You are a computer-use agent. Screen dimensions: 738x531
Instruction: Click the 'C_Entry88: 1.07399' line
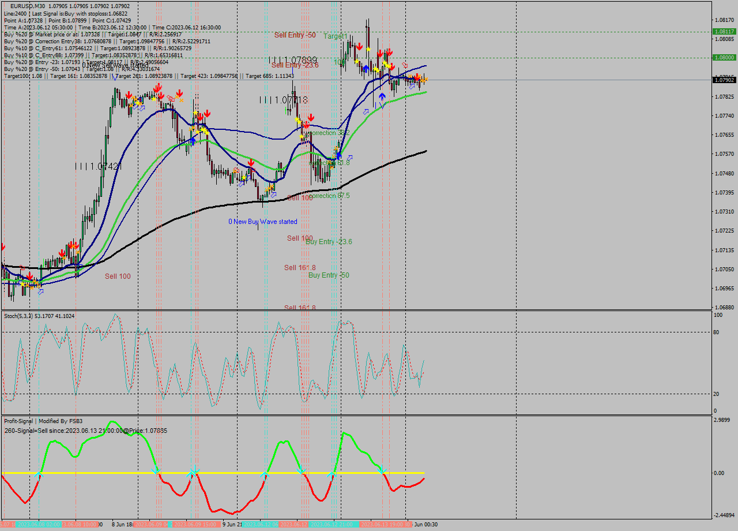(93, 55)
